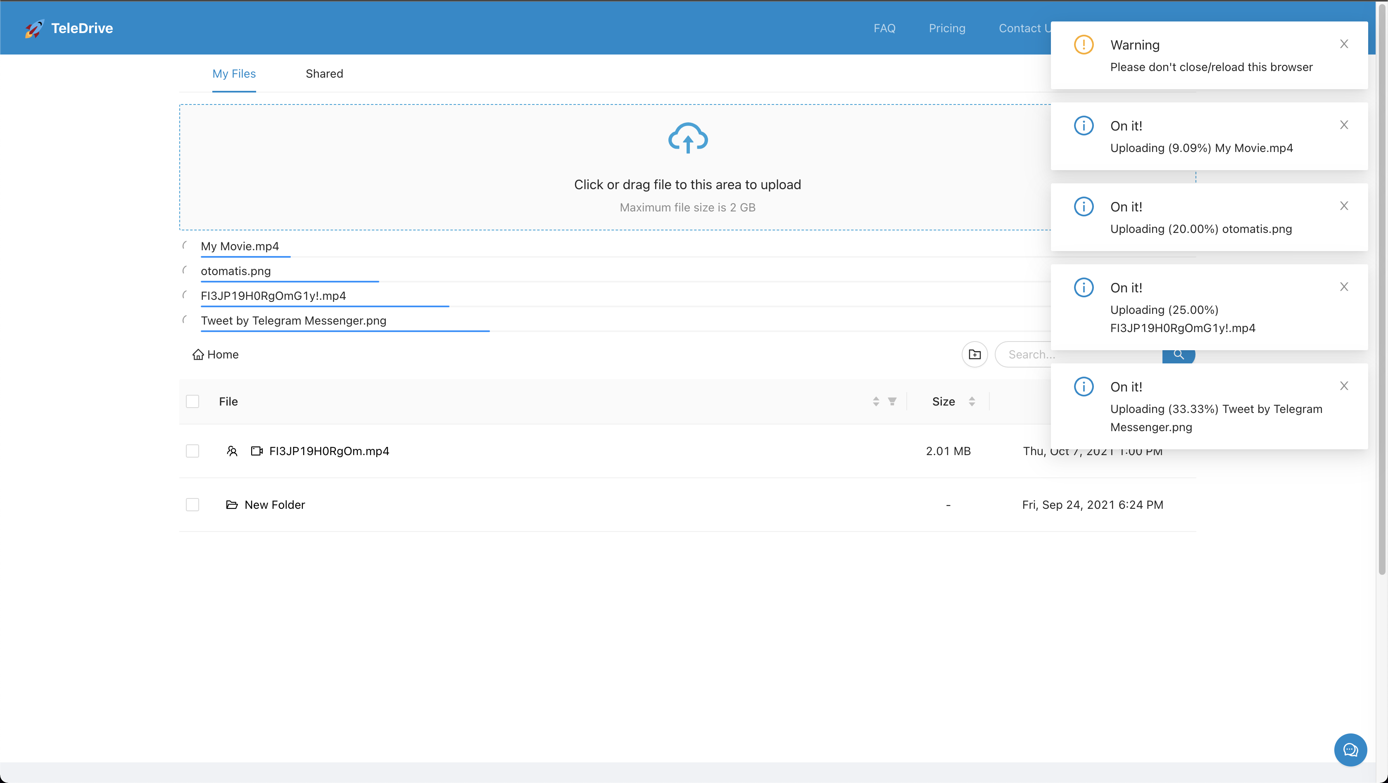Sort by Size column arrows

coord(972,401)
